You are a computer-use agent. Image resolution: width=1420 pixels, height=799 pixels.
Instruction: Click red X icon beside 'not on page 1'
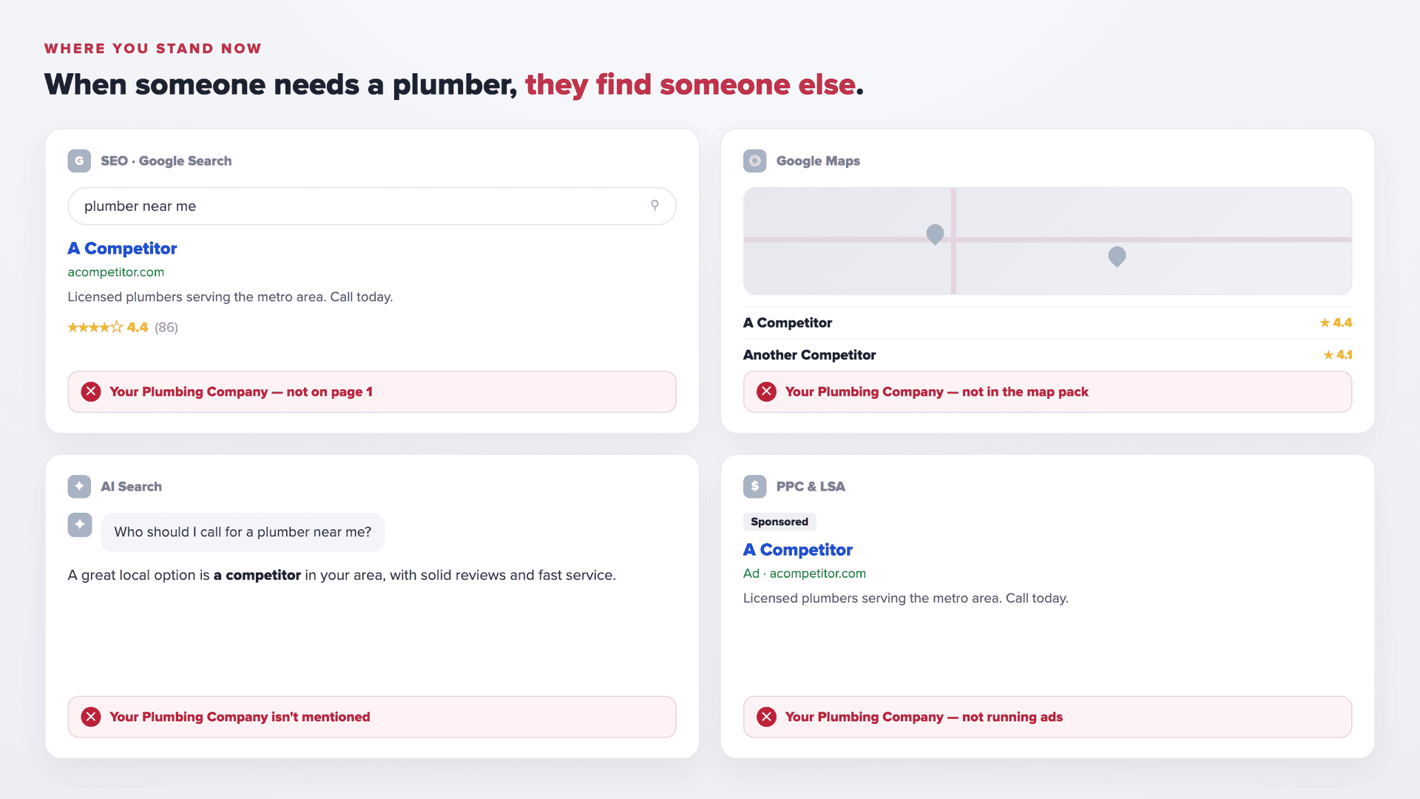point(91,391)
